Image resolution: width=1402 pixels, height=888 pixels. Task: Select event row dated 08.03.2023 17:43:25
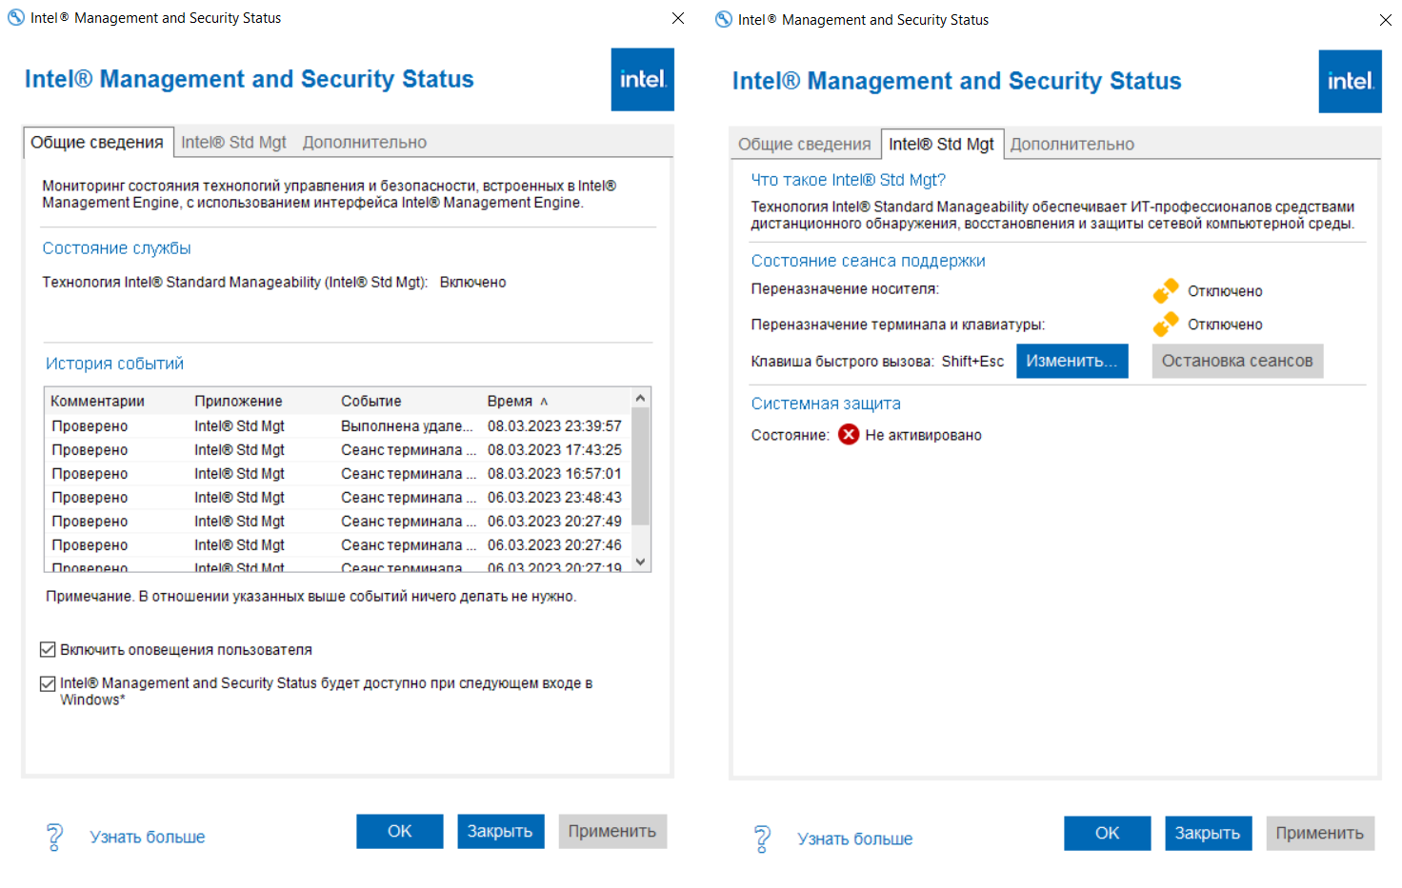point(338,449)
